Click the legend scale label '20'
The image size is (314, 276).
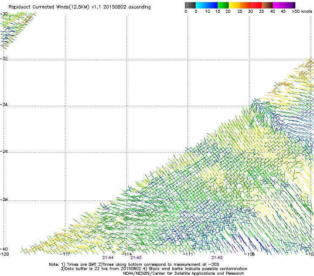click(x=228, y=11)
